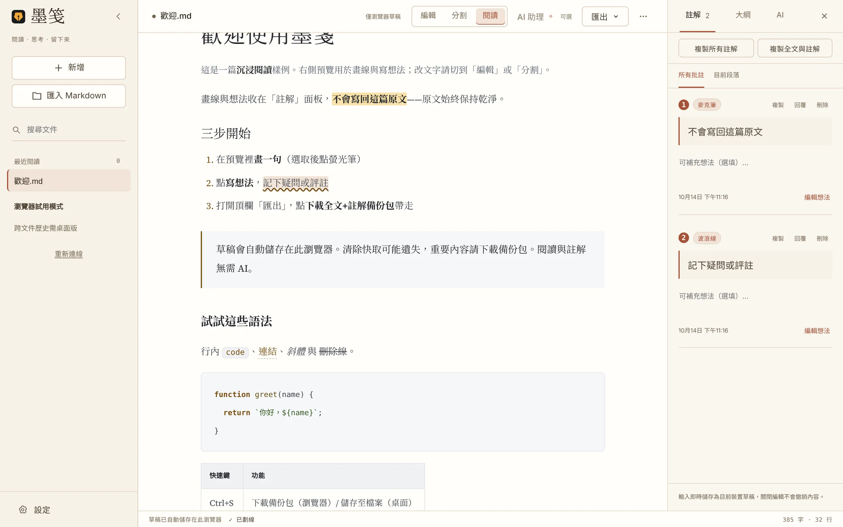This screenshot has width=843, height=527.
Task: Click the highlighted 不會寫回這篇原文 text
Action: point(369,99)
